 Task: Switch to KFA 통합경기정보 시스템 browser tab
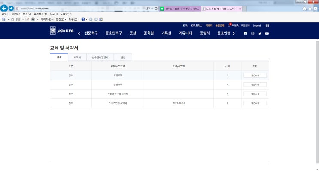(222, 9)
